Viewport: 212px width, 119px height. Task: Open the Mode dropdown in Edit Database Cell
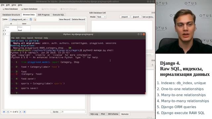[101, 17]
